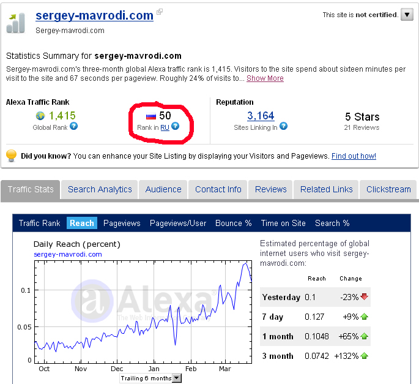This screenshot has width=419, height=384.
Task: Open the sergey-mavrodi.com title link
Action: [x=94, y=15]
